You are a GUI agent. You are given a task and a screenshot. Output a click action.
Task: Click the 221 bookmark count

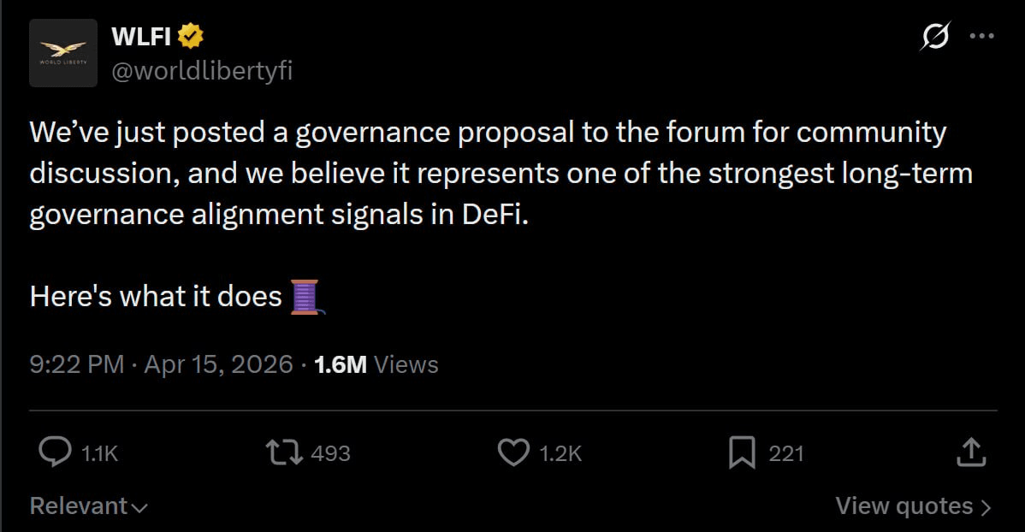click(786, 453)
